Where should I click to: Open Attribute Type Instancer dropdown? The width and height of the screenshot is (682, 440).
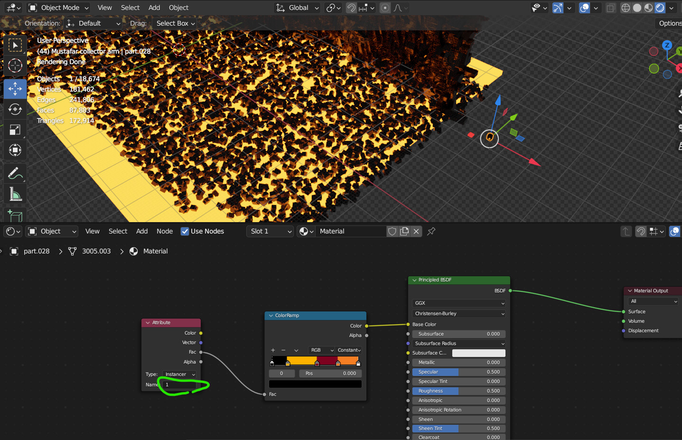tap(179, 374)
